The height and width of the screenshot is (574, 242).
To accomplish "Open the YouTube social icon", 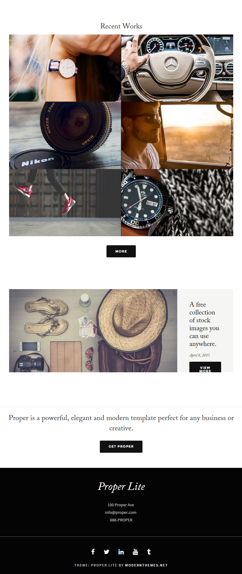I will 136,552.
